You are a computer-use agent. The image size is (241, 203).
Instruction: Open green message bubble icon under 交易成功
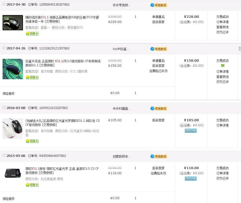tap(223, 66)
